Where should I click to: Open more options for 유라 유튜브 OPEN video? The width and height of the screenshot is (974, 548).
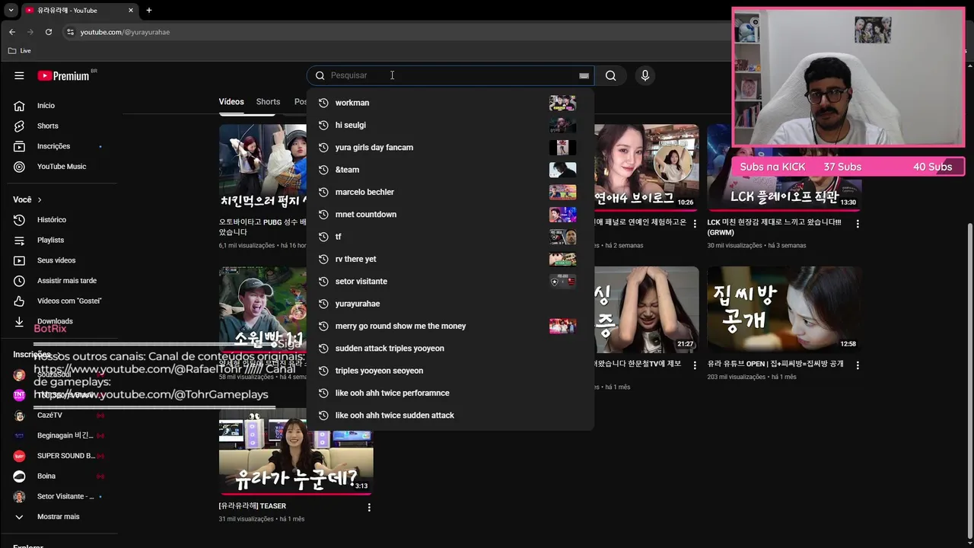pyautogui.click(x=858, y=365)
